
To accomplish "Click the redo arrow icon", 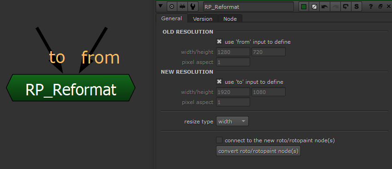I will (x=335, y=7).
